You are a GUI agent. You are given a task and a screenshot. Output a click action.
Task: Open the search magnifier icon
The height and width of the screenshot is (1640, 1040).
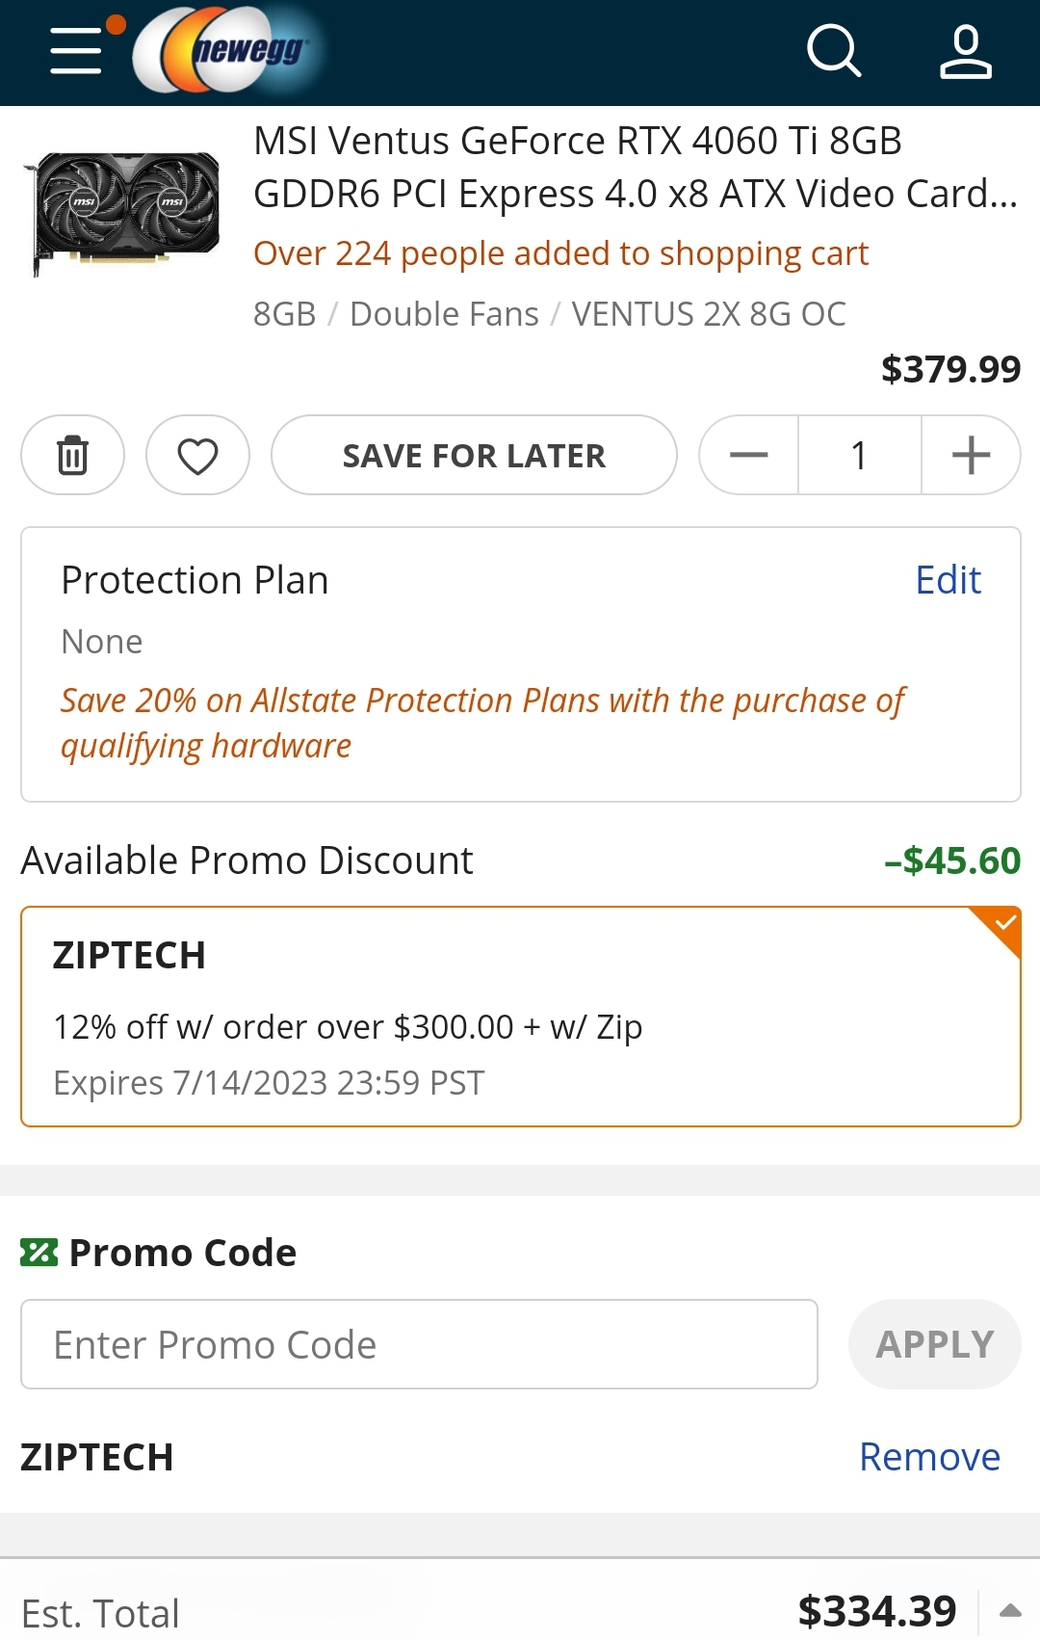point(833,50)
